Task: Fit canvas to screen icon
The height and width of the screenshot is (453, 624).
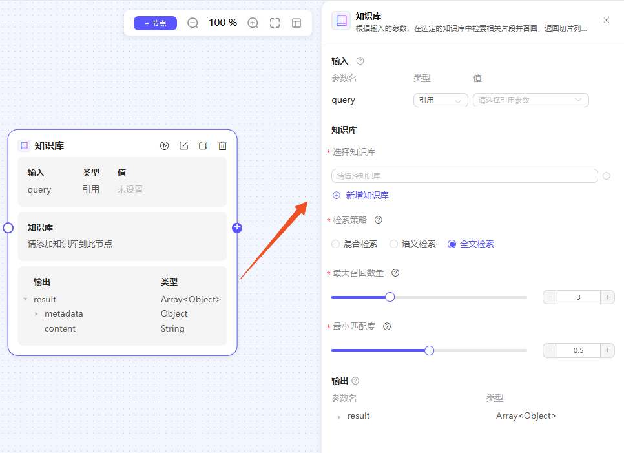Action: (x=275, y=23)
